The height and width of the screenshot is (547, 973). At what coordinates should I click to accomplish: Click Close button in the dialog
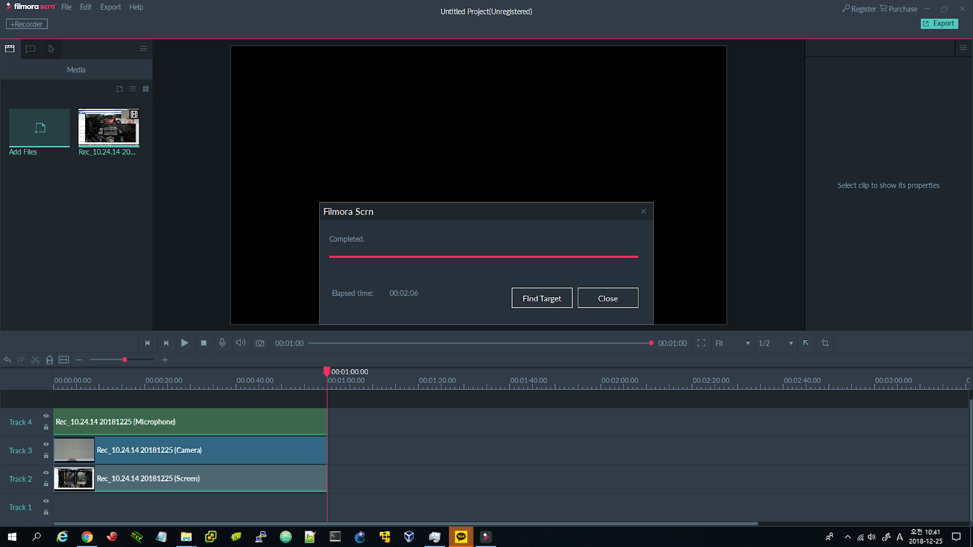608,298
